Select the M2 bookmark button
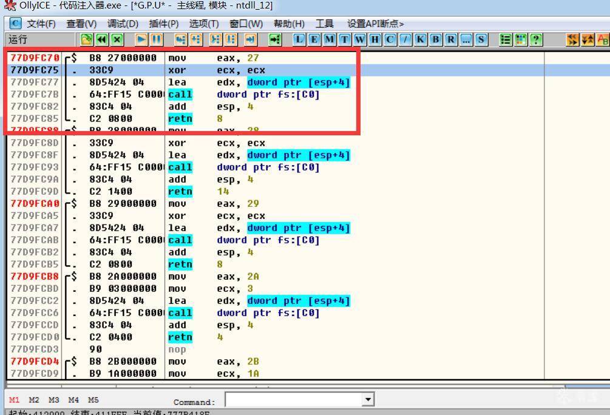Screen dimensions: 610x415 point(34,400)
